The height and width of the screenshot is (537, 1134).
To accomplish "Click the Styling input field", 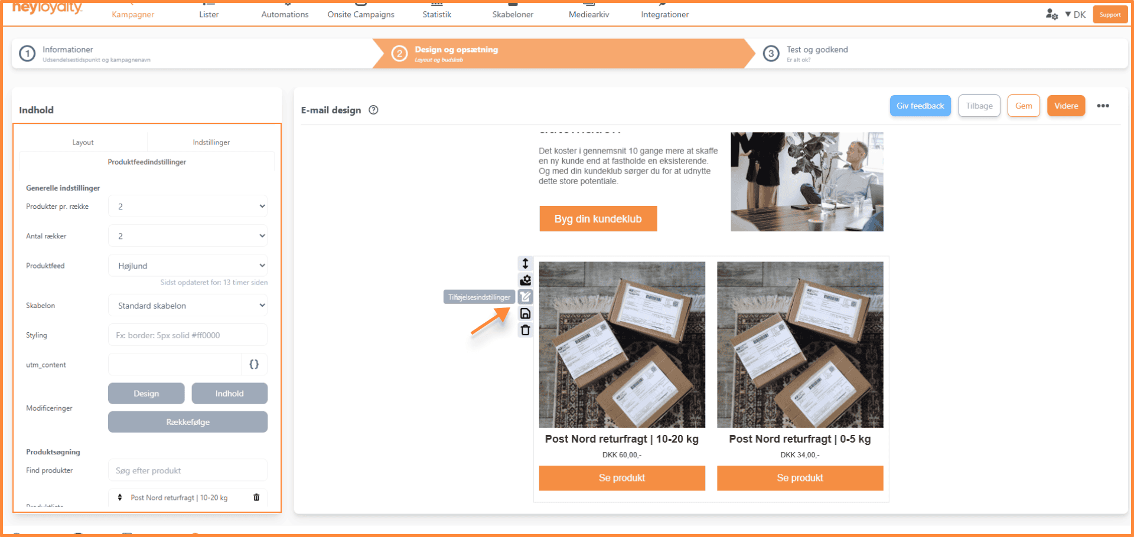I will (x=188, y=335).
